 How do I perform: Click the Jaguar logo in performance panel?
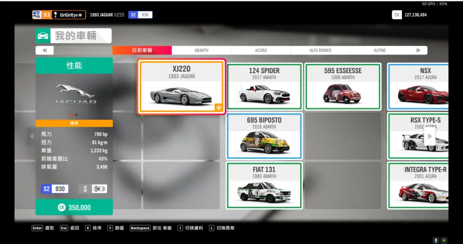(74, 94)
